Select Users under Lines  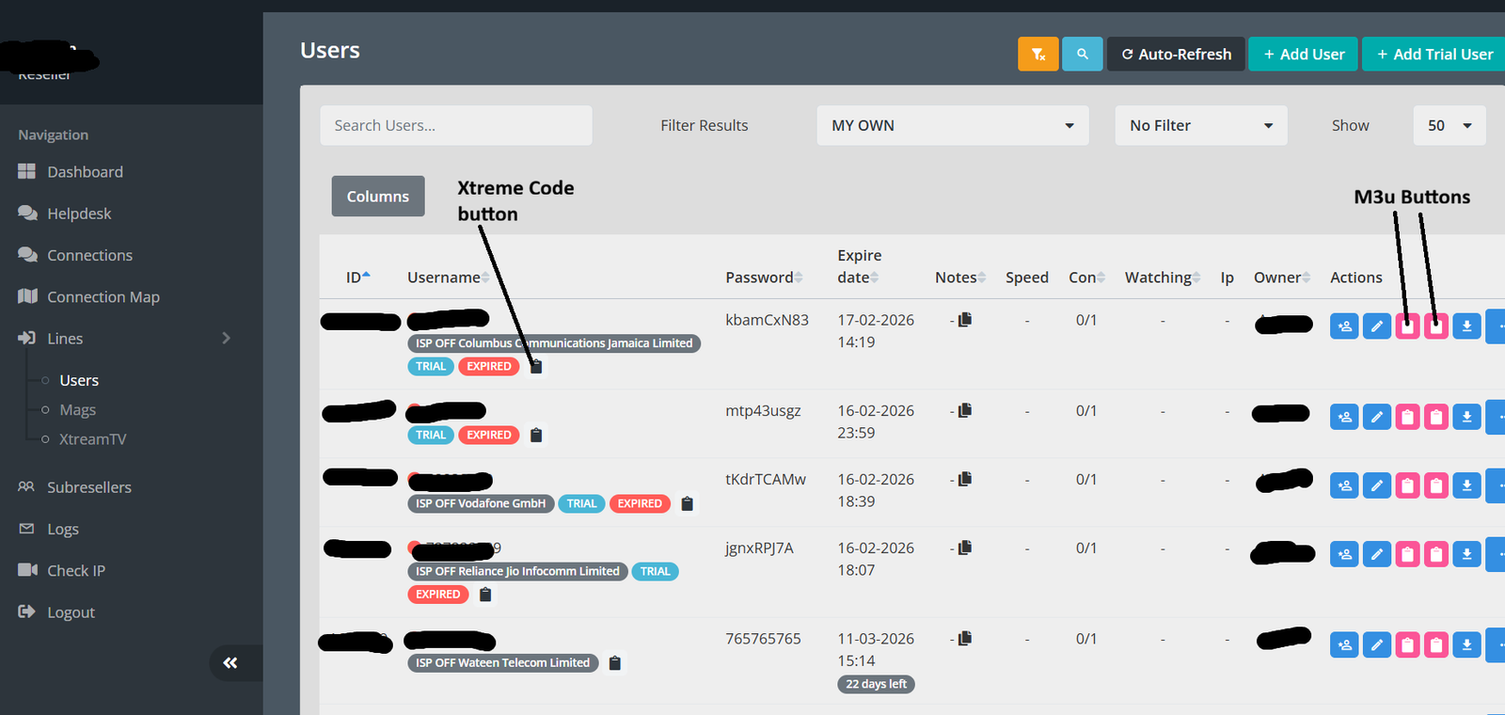point(79,380)
